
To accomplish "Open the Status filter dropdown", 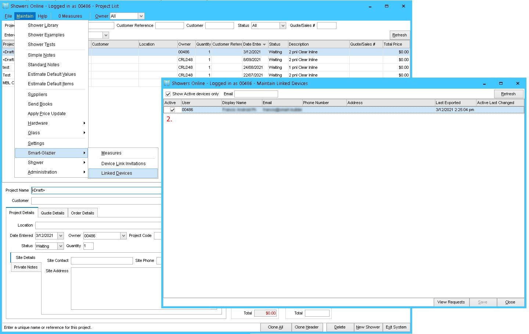I will tap(283, 26).
